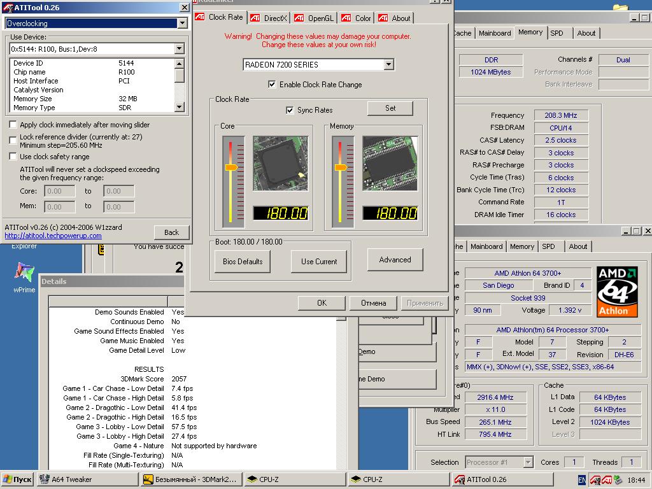
Task: Open the SPD tab in upper CPU-Z window
Action: click(556, 33)
